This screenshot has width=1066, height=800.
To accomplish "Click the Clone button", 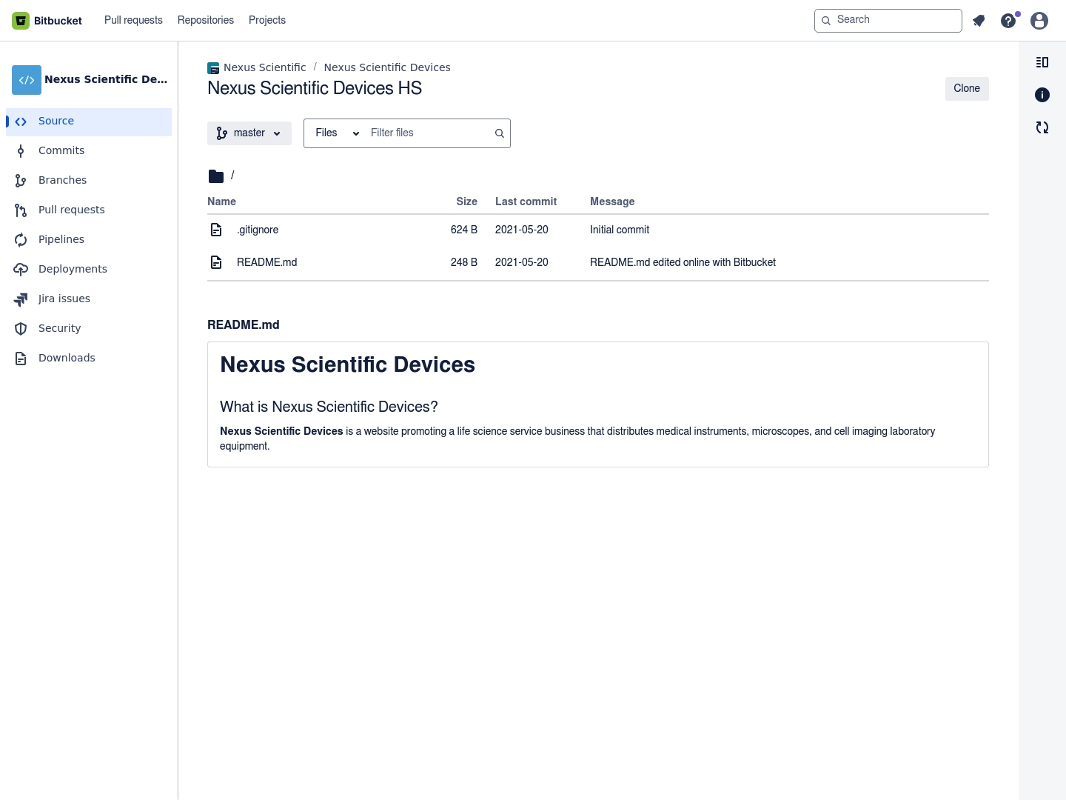I will (967, 89).
